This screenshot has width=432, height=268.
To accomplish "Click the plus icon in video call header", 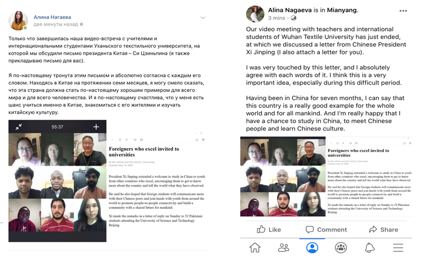I will (96, 127).
